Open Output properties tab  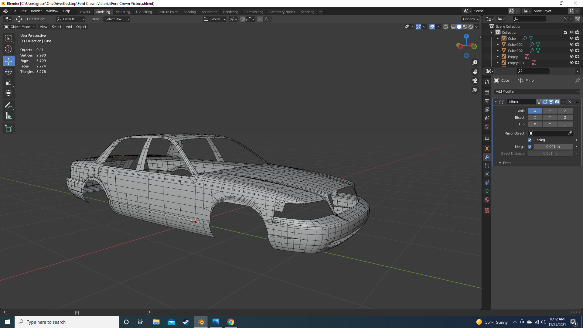(487, 101)
